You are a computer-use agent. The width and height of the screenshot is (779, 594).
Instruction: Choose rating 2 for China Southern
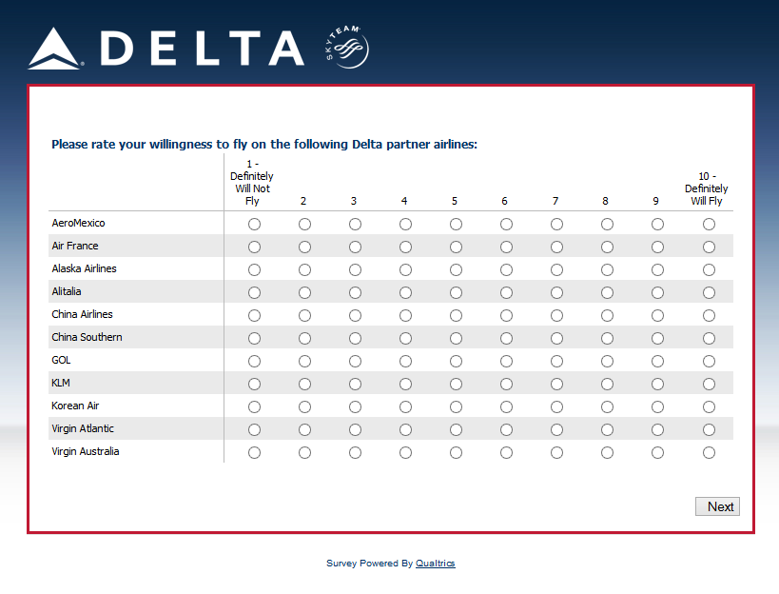(304, 339)
